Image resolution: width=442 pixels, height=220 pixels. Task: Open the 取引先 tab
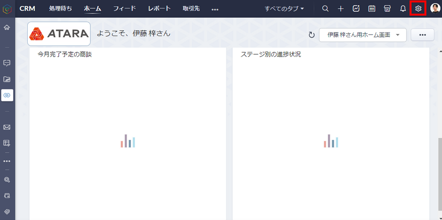pos(191,9)
